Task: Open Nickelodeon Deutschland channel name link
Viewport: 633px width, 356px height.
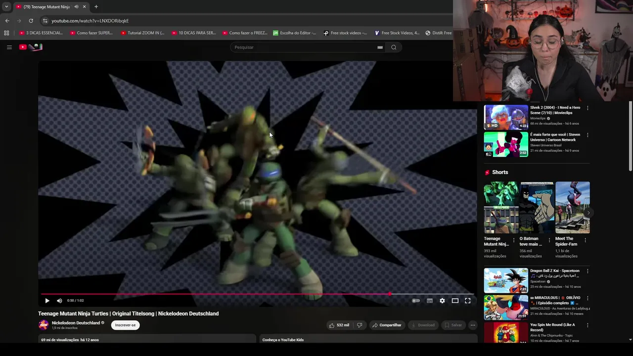Action: pos(76,323)
